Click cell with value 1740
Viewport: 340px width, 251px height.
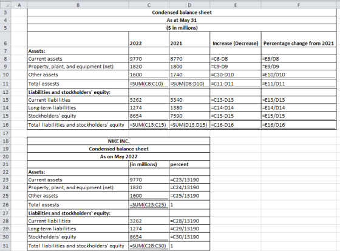(189, 75)
